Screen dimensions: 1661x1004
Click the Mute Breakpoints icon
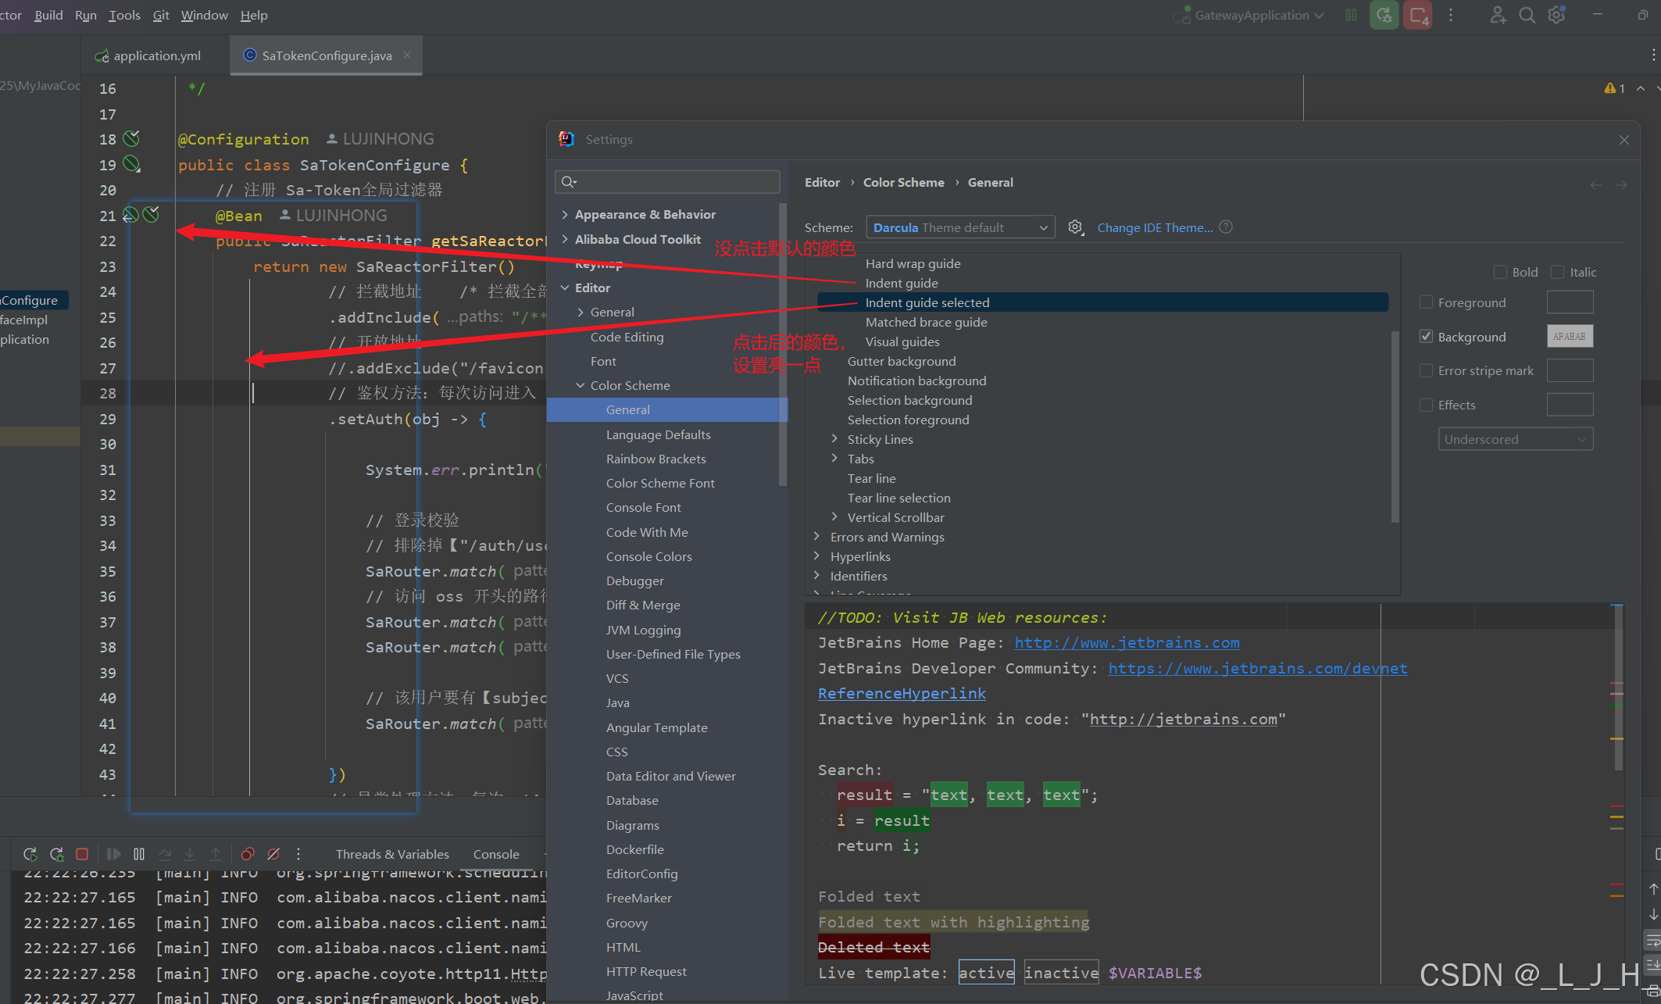click(273, 854)
